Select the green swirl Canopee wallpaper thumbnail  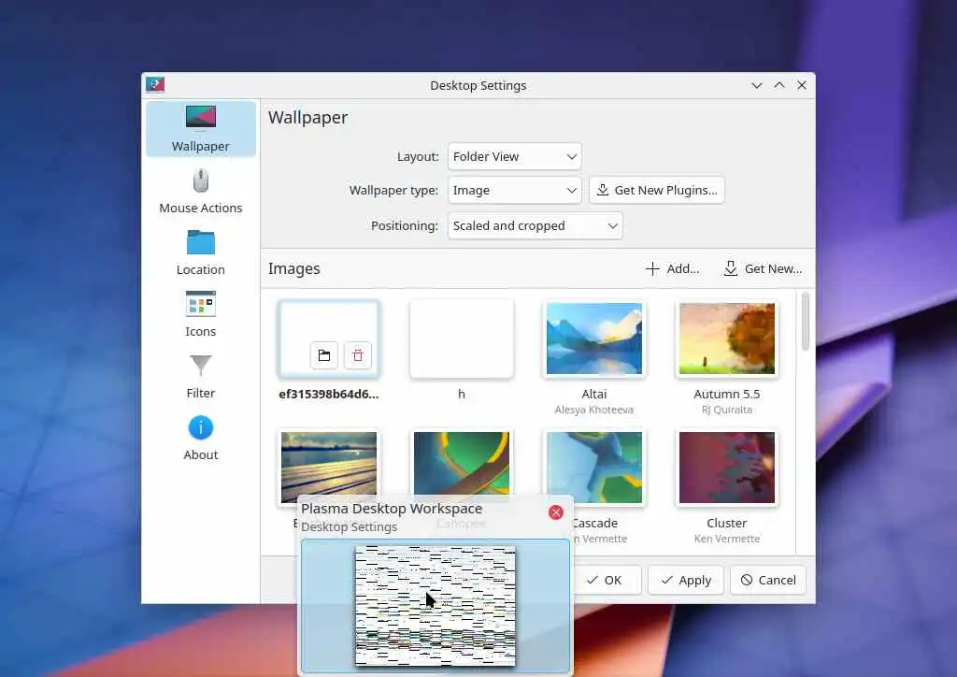click(462, 464)
